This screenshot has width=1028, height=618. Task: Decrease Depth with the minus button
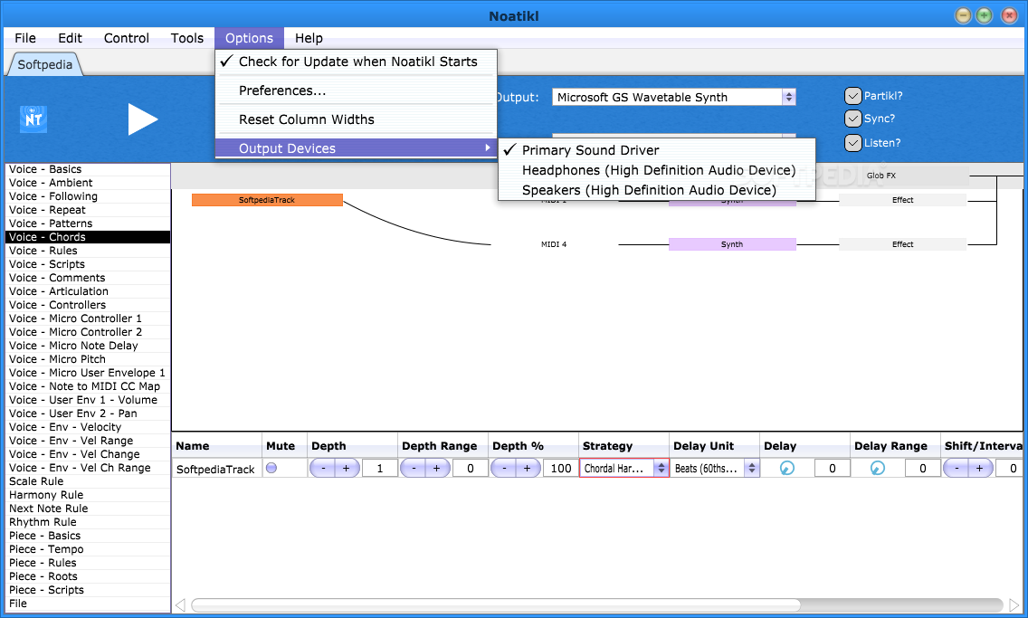323,468
